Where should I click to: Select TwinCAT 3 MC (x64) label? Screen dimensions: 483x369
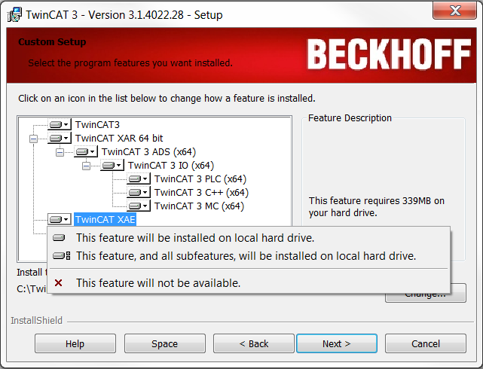(x=199, y=206)
